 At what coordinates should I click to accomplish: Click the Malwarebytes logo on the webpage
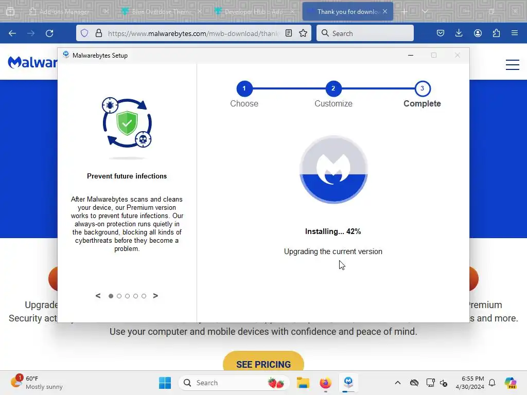pyautogui.click(x=32, y=62)
